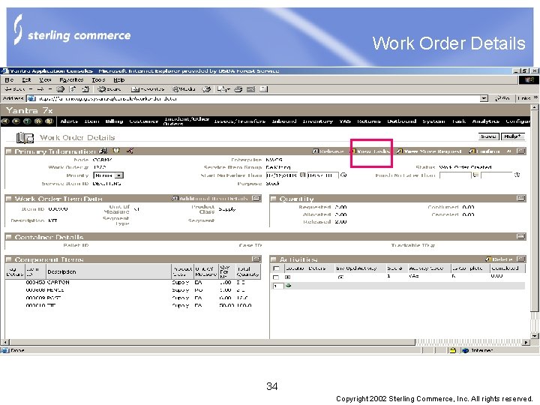The width and height of the screenshot is (540, 405).
Task: Open the browser Media toolbar button
Action: tap(184, 89)
